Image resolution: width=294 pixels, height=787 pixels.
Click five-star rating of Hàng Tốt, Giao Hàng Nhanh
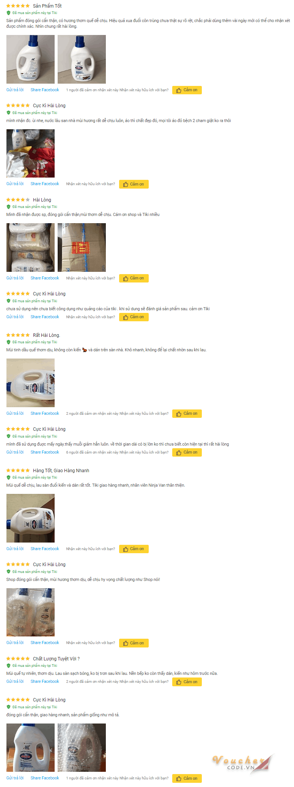18,470
